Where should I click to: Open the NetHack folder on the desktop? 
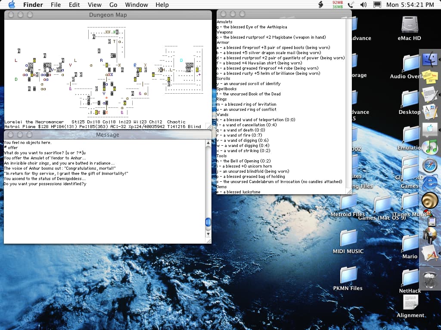pyautogui.click(x=410, y=278)
